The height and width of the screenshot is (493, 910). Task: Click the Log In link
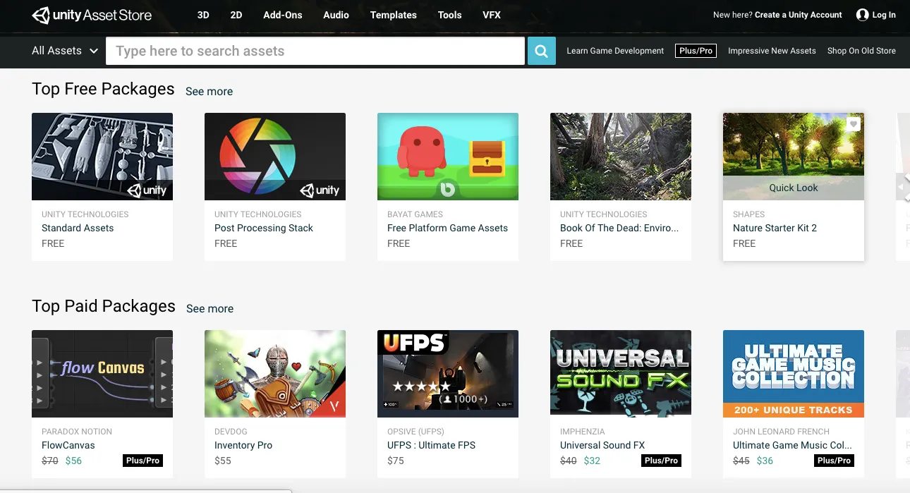coord(884,15)
